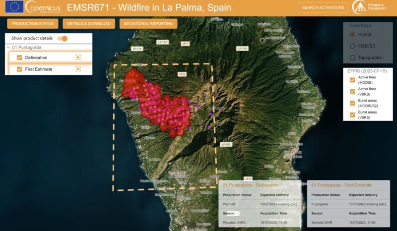The width and height of the screenshot is (397, 231).
Task: Uncheck the First Estimate layer checkbox
Action: tap(19, 69)
